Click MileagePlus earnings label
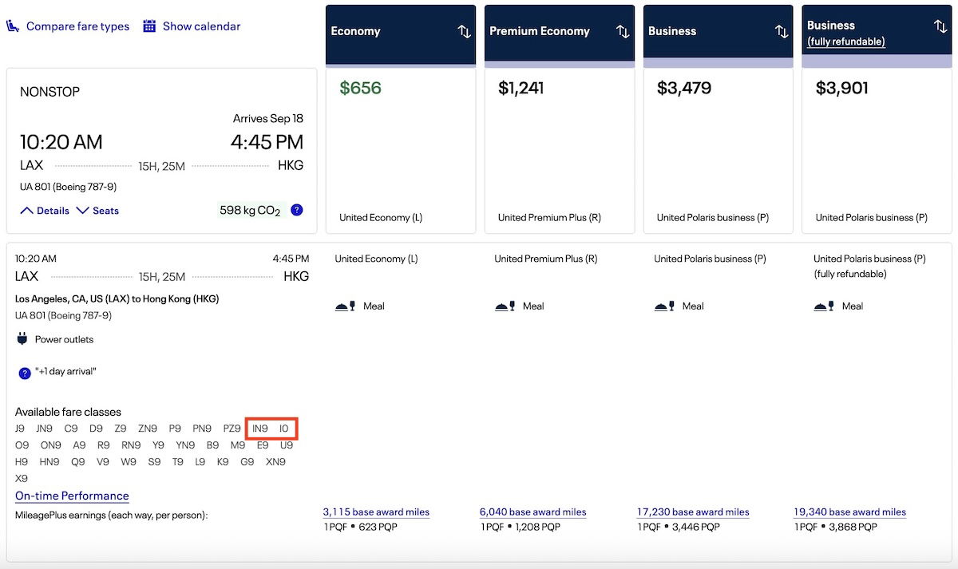 click(111, 516)
